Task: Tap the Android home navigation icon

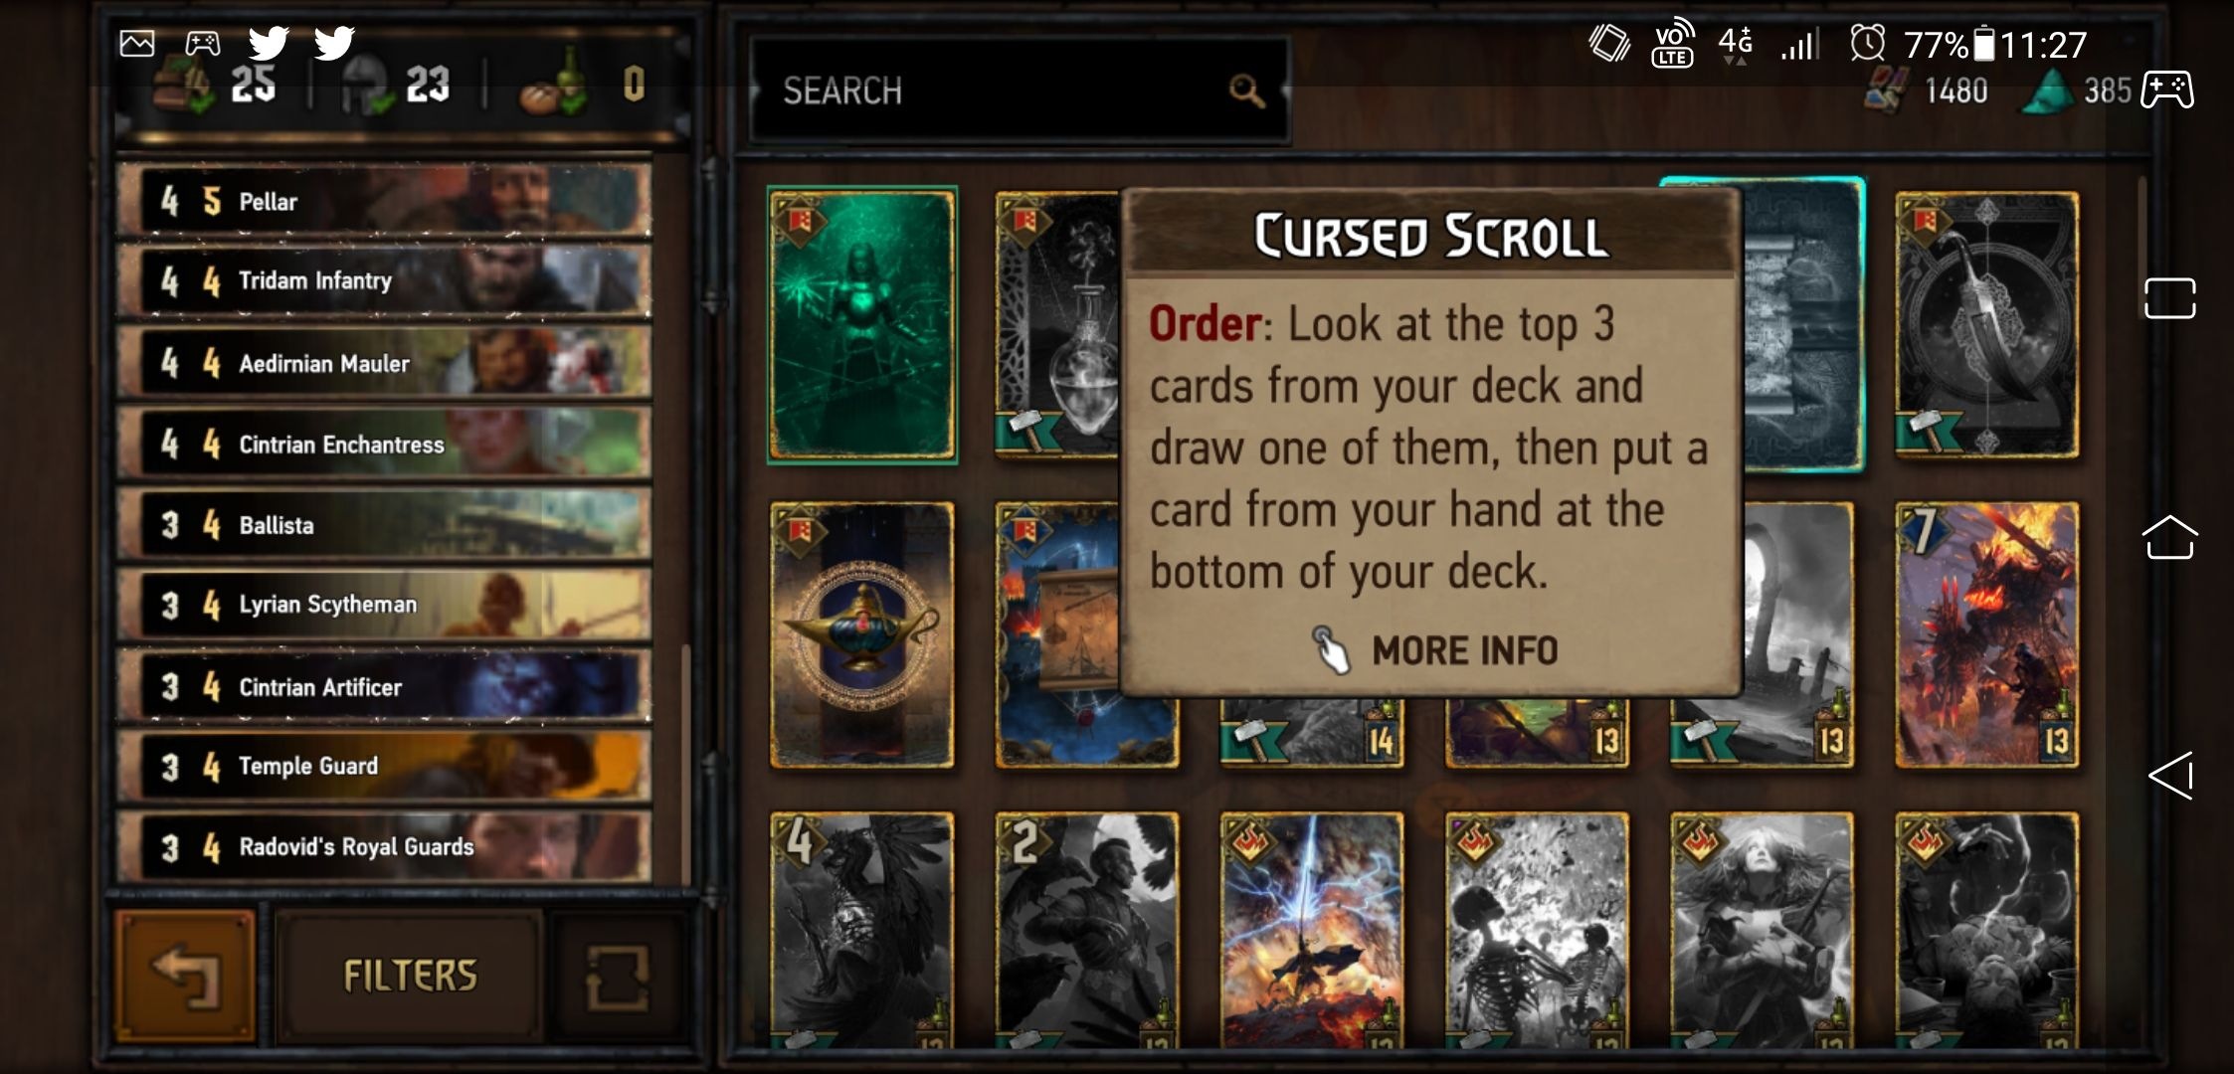Action: pyautogui.click(x=2169, y=537)
